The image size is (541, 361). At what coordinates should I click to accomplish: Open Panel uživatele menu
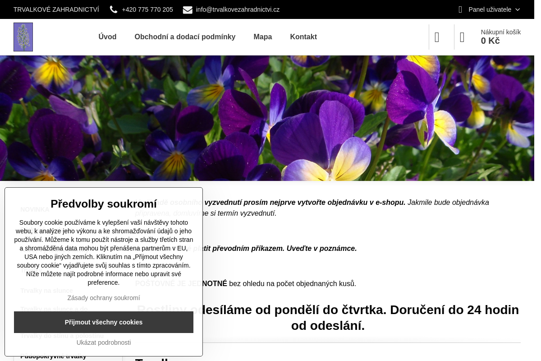pos(490,9)
